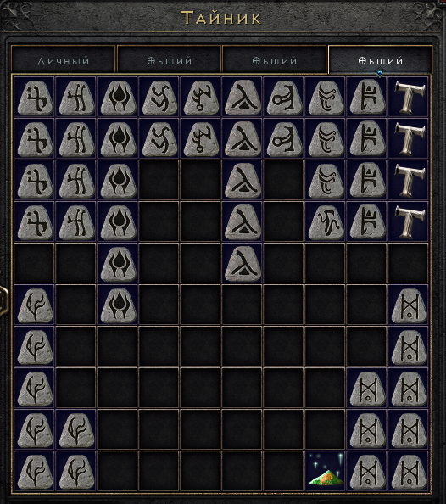446x504 pixels.
Task: Grab the rune in the top-left stash slot
Action: (x=35, y=97)
